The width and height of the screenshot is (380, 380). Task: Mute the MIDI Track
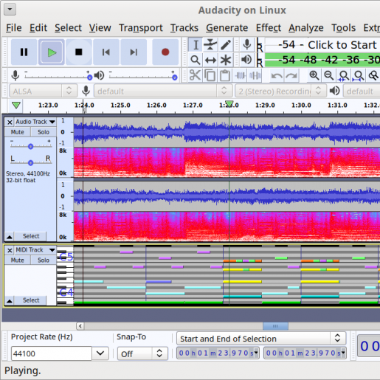point(18,260)
